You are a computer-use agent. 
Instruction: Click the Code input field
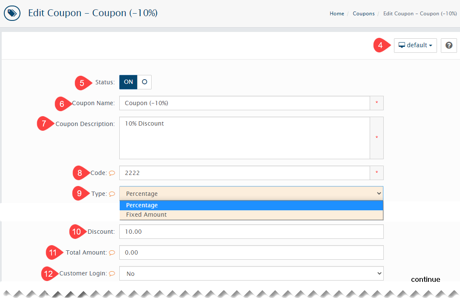click(244, 173)
